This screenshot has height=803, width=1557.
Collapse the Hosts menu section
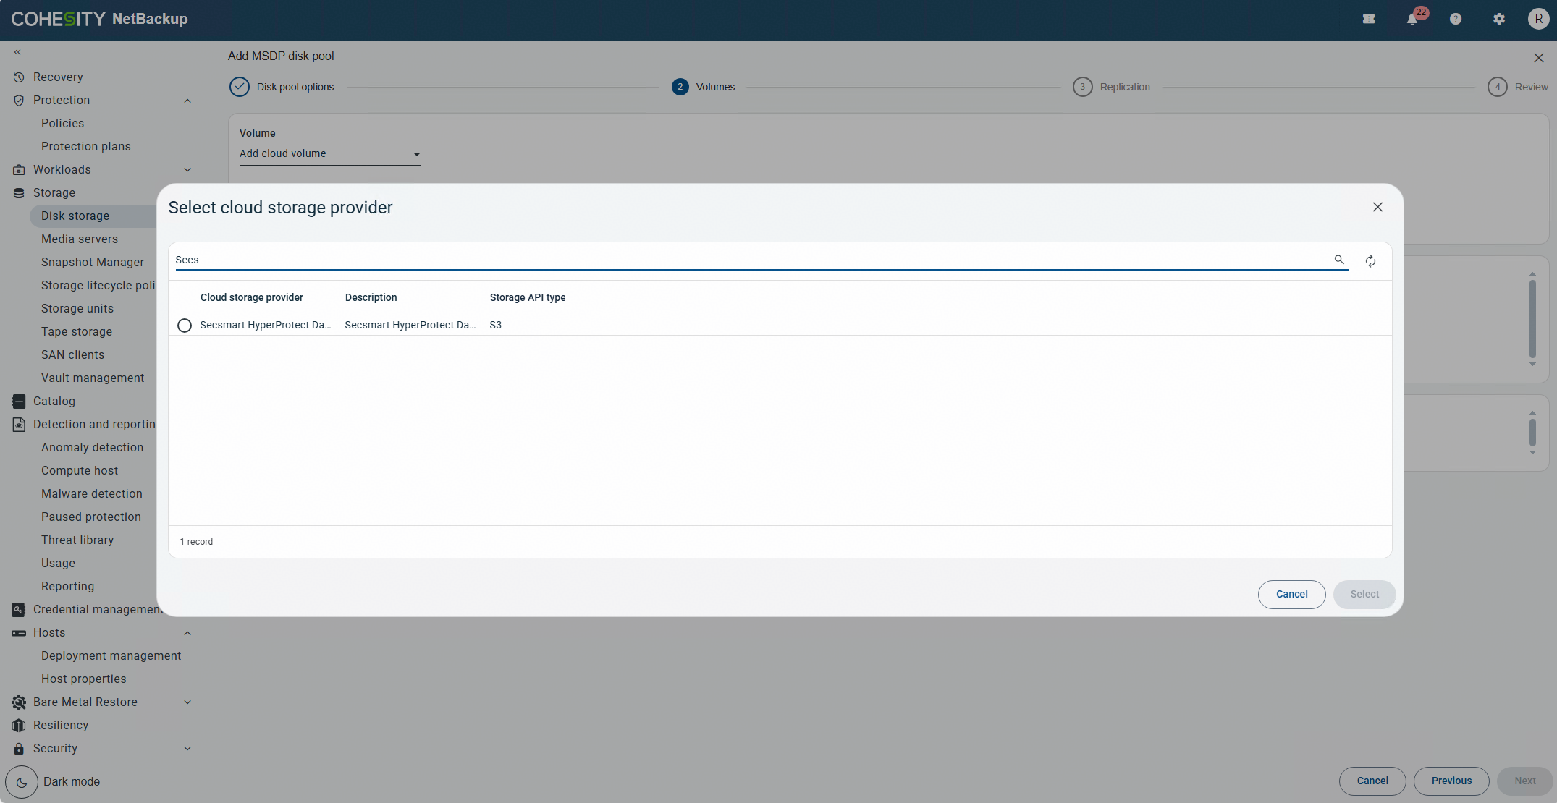[187, 633]
